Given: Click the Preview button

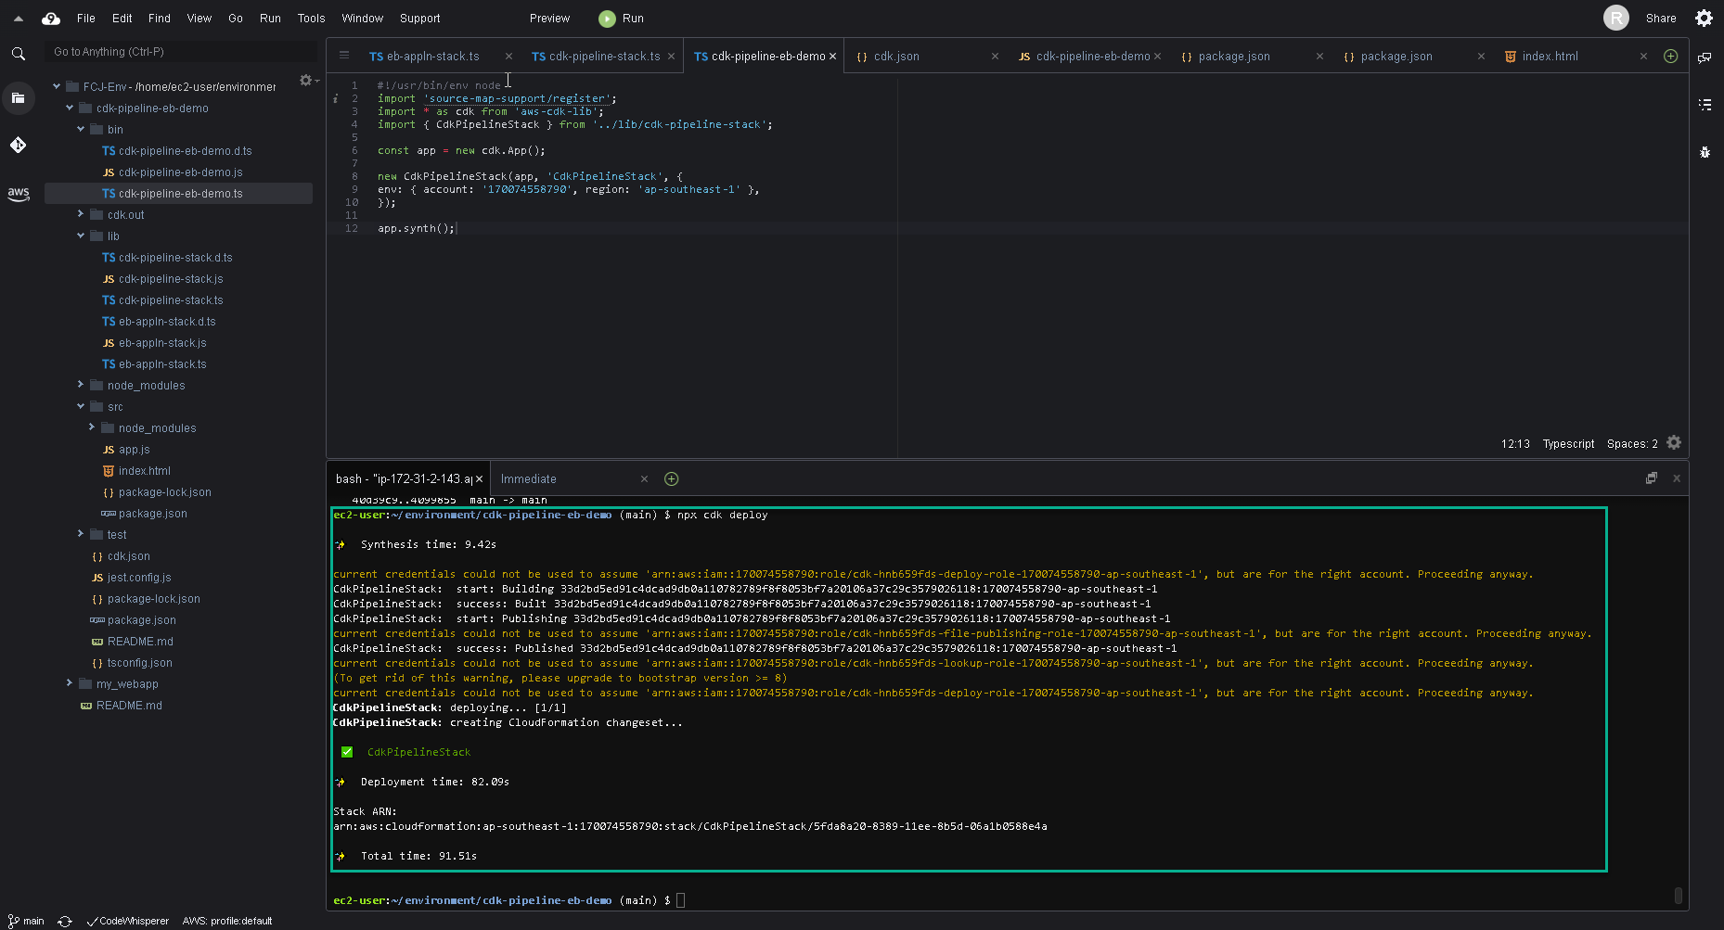Looking at the screenshot, I should coord(549,19).
